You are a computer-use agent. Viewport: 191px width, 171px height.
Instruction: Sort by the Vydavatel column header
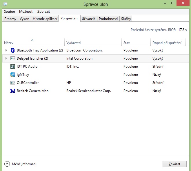[93, 43]
